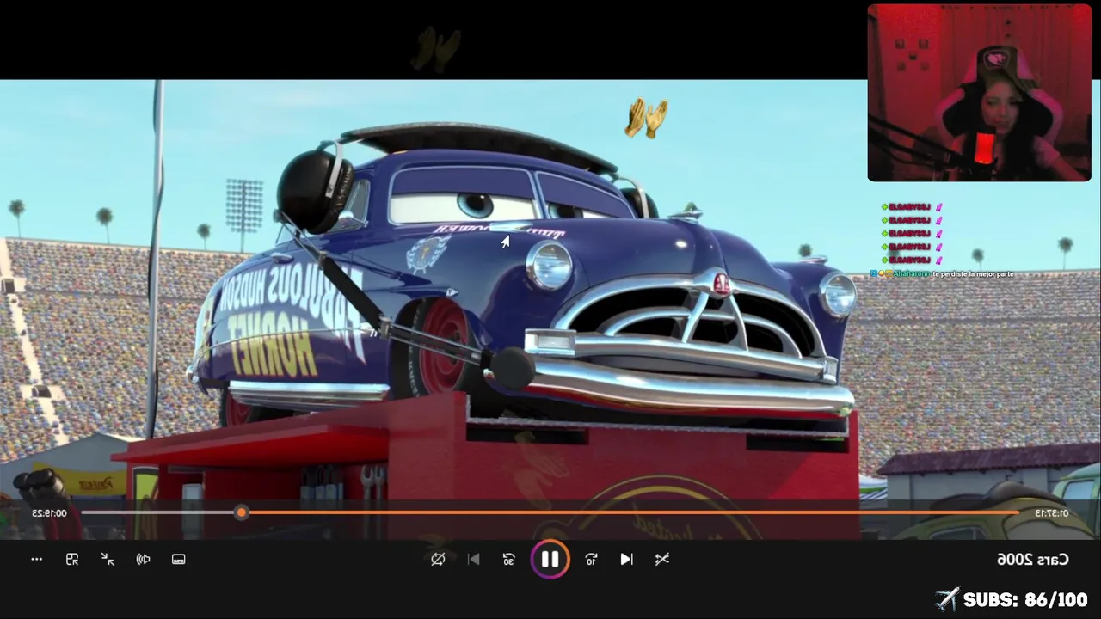
Task: Click the streamer webcam overlay
Action: tap(979, 93)
